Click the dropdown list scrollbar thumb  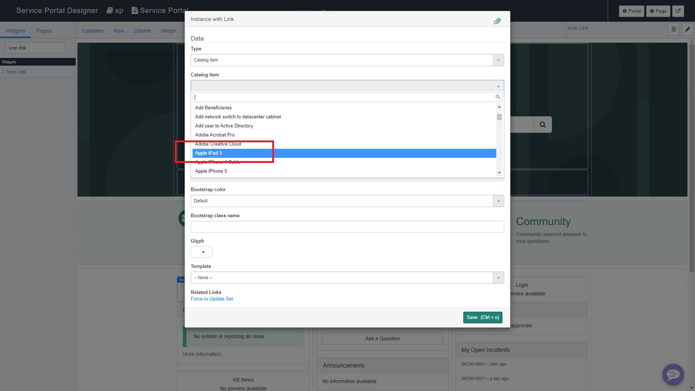point(499,117)
